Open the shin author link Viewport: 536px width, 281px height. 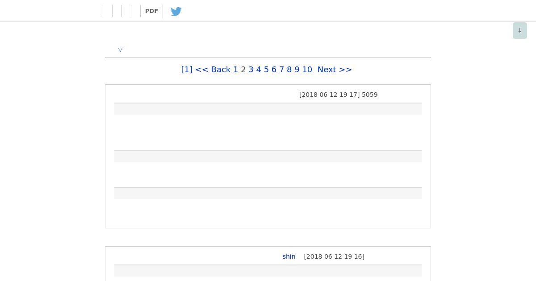coord(289,256)
